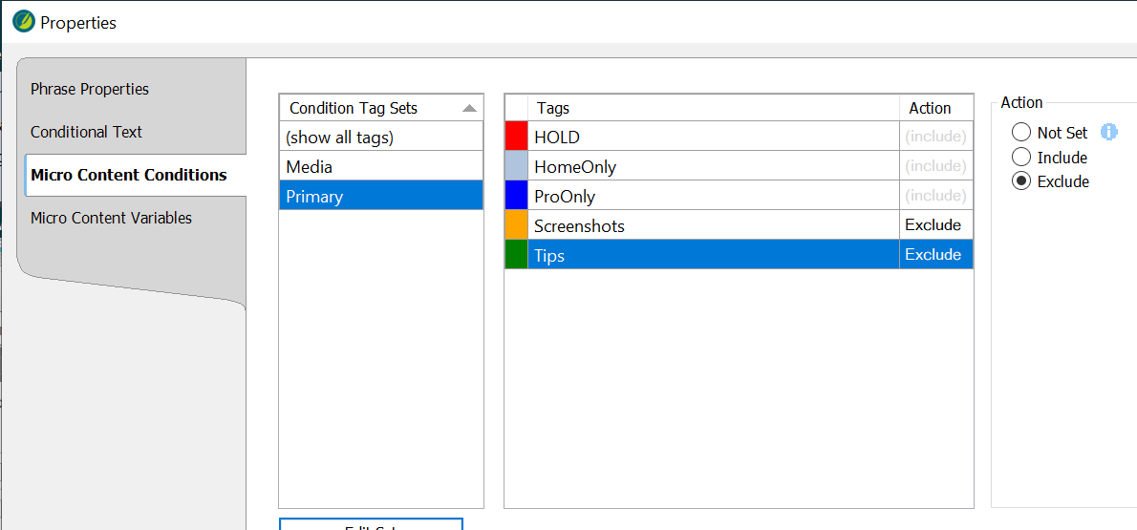Click the green Tips color swatch
The width and height of the screenshot is (1137, 530).
click(516, 255)
